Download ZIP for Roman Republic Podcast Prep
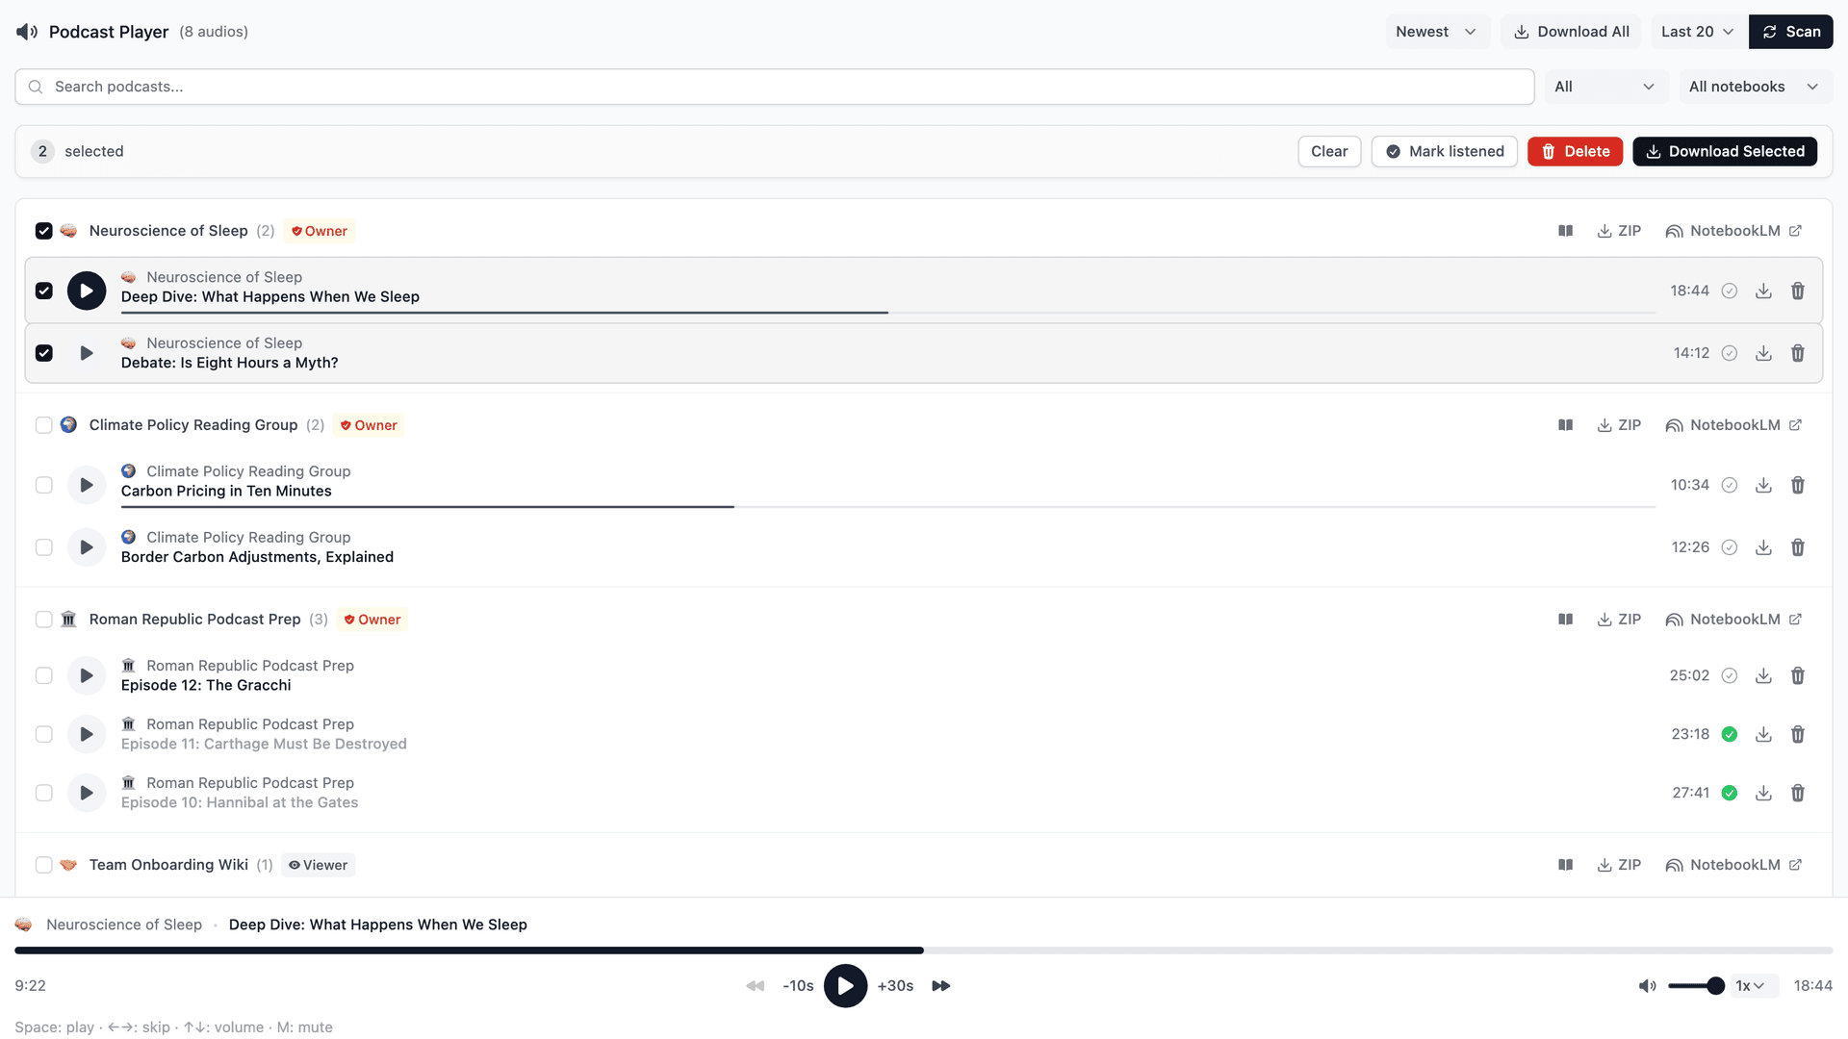Image resolution: width=1848 pixels, height=1039 pixels. pos(1619,620)
